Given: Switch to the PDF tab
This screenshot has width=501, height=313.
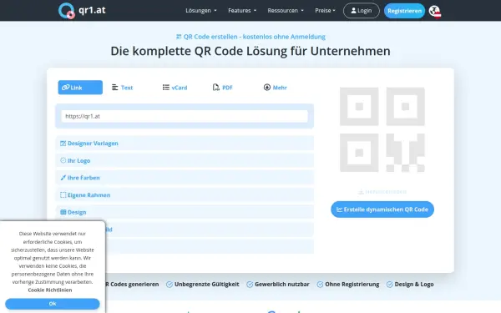Looking at the screenshot, I should pos(223,88).
